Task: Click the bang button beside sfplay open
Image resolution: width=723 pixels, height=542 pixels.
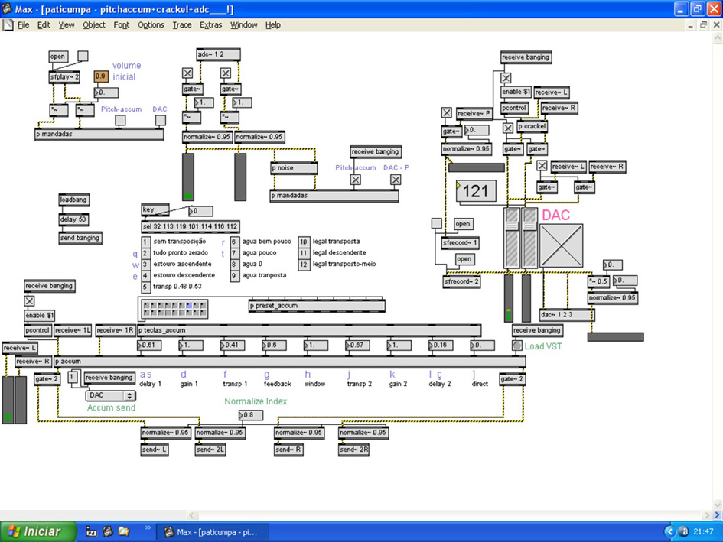Action: [83, 57]
